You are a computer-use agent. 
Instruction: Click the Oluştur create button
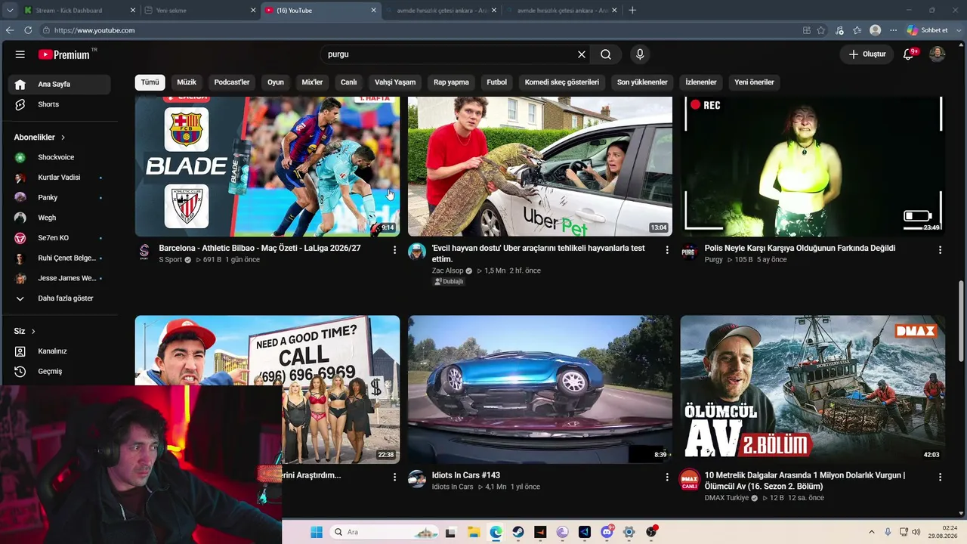click(x=867, y=54)
